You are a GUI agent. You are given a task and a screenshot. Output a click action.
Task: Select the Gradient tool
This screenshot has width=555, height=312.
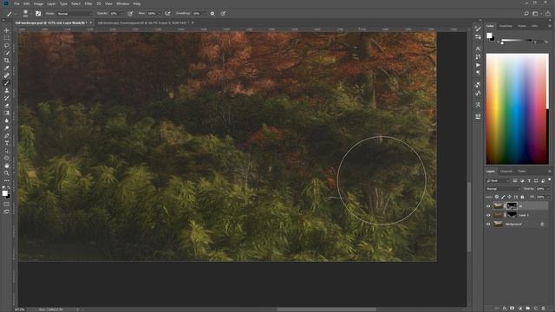point(6,113)
